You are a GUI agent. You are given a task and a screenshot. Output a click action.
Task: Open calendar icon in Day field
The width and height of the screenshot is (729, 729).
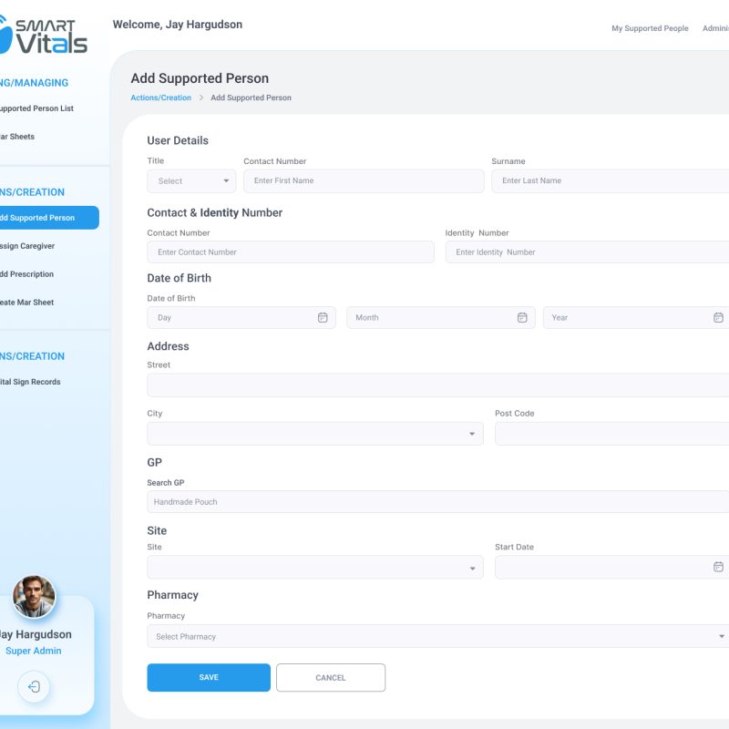323,318
